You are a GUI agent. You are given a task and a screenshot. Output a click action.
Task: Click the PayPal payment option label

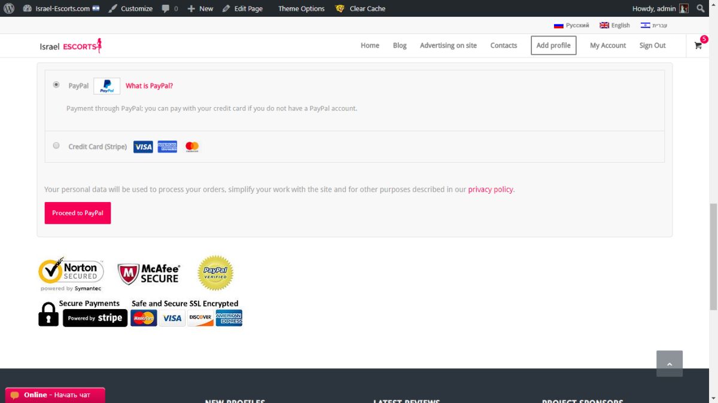pyautogui.click(x=78, y=86)
